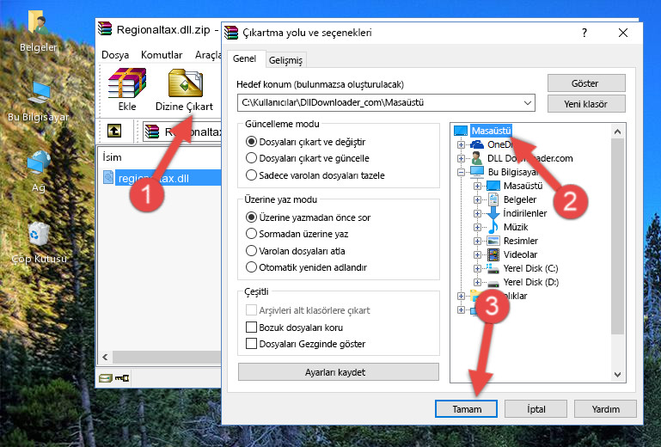The width and height of the screenshot is (661, 447).
Task: Select Videolar in the folder tree
Action: click(x=520, y=254)
